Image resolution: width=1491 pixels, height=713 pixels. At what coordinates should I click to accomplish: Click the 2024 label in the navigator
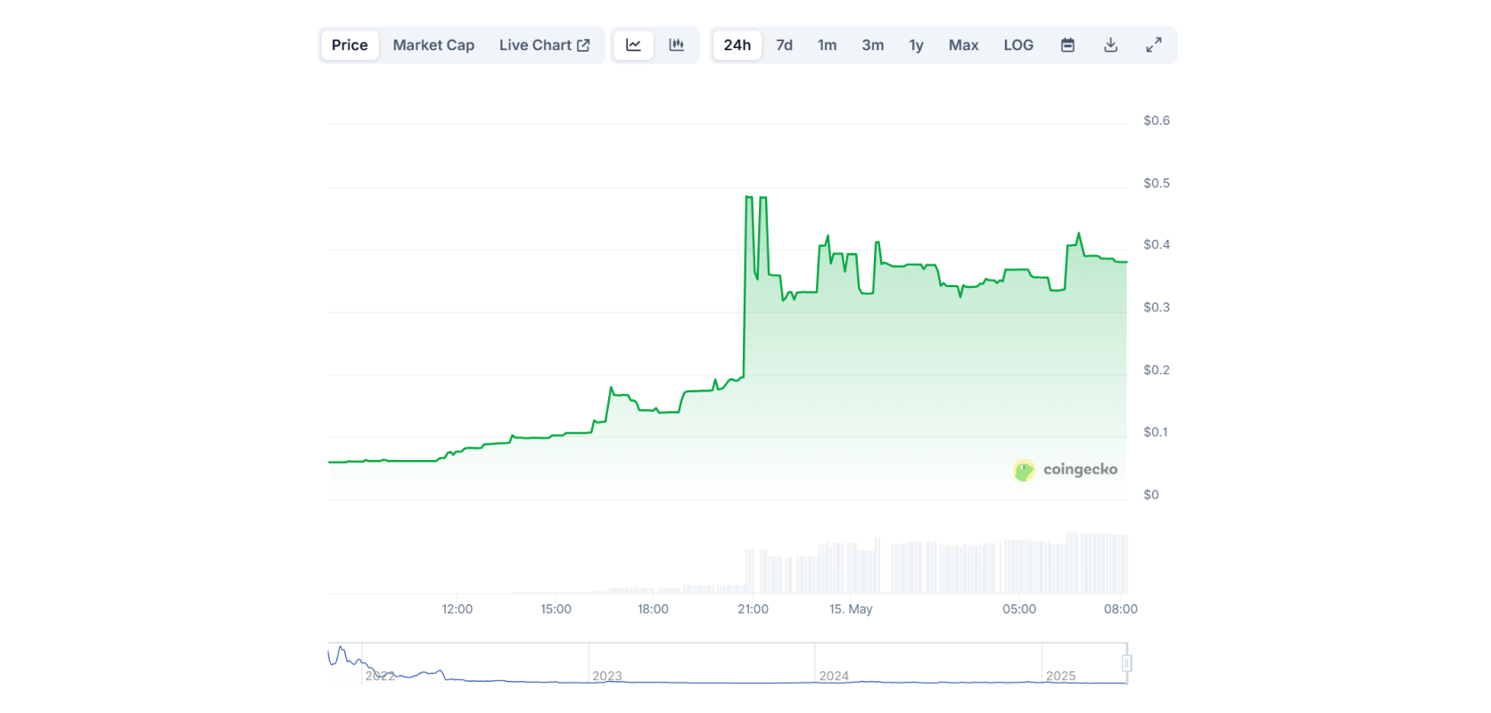tap(834, 676)
